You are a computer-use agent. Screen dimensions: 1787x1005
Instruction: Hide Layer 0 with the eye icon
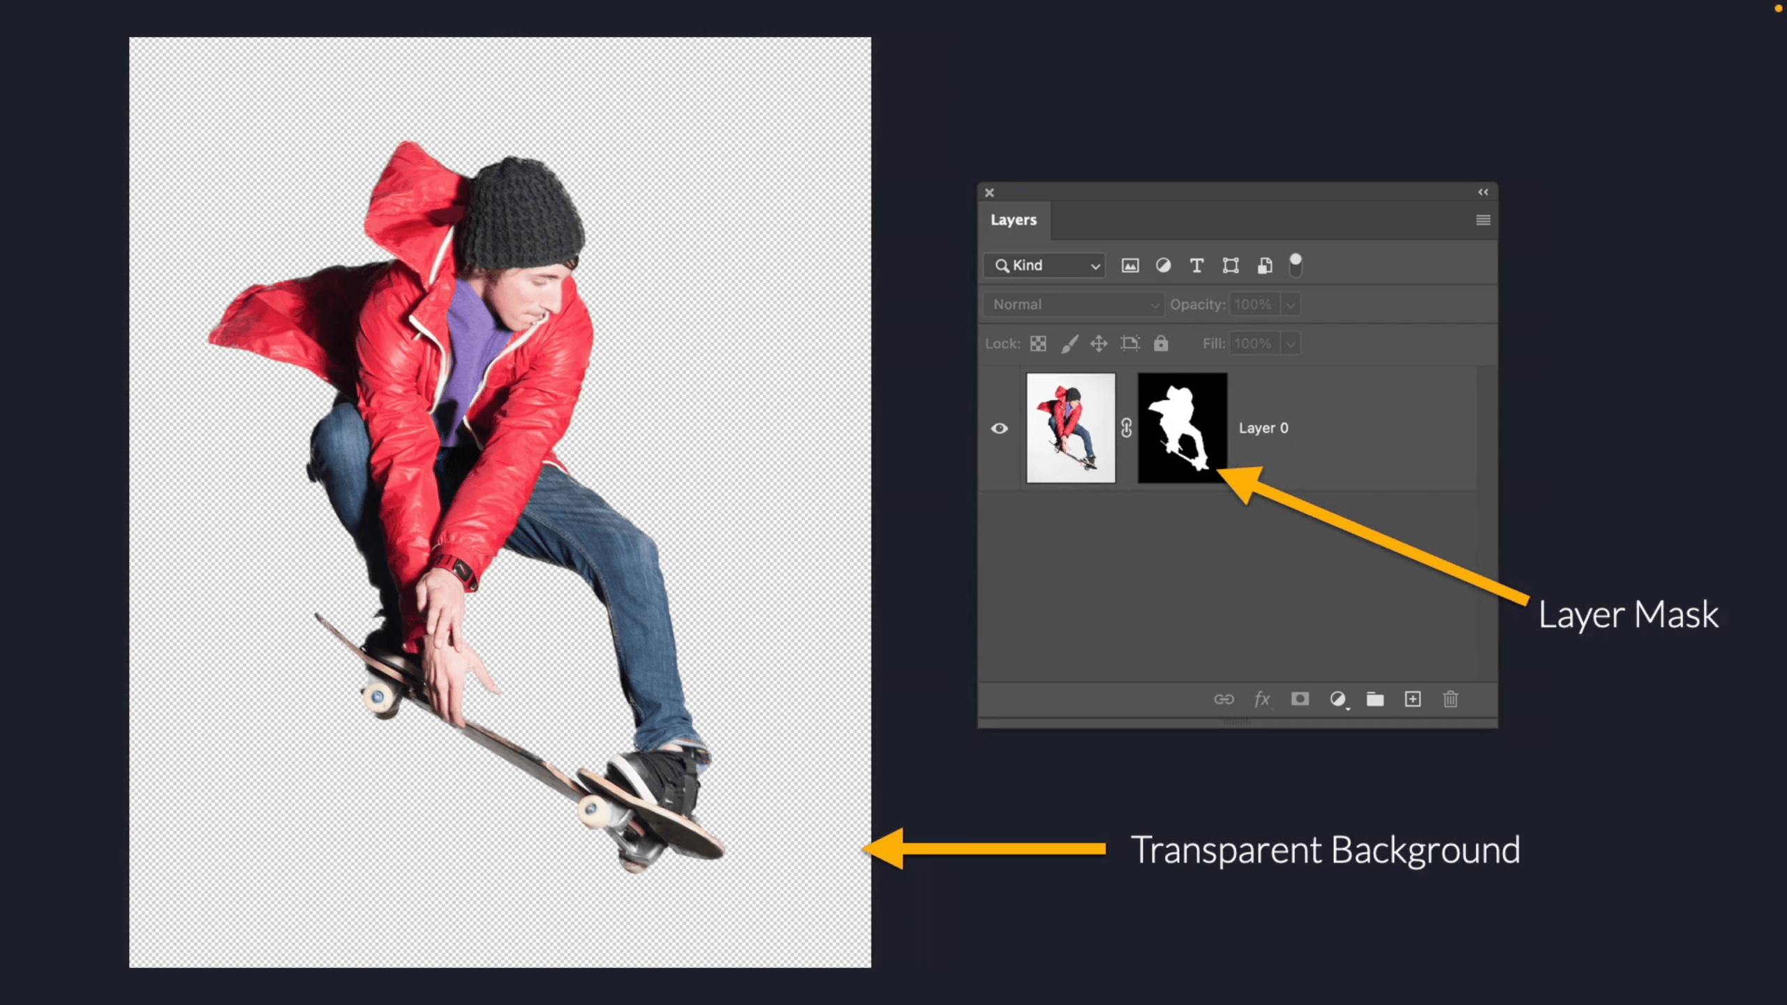1000,428
